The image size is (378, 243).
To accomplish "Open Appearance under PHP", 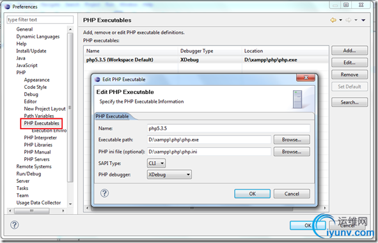I will click(36, 80).
